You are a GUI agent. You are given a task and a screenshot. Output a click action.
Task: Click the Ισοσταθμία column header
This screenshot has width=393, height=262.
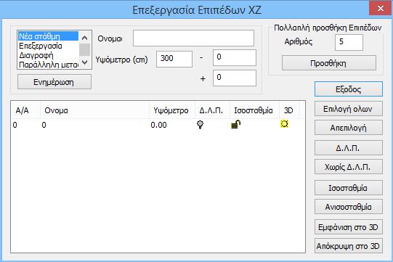[255, 110]
